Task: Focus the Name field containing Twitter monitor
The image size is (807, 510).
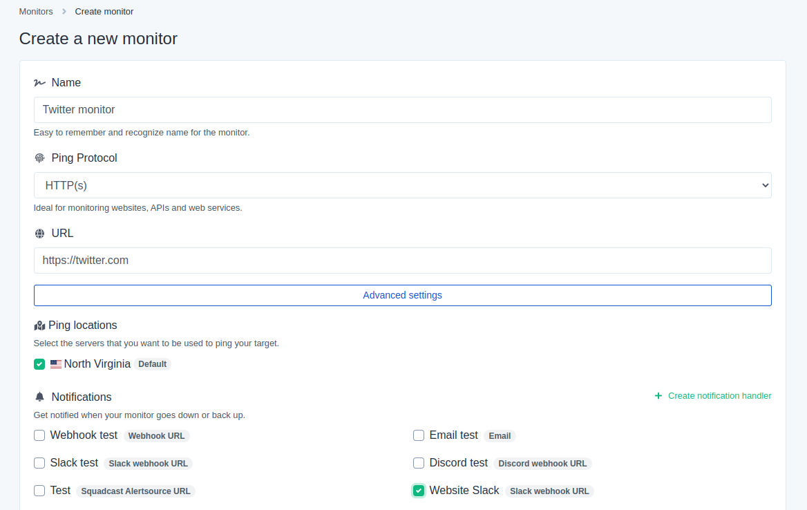Action: click(402, 110)
